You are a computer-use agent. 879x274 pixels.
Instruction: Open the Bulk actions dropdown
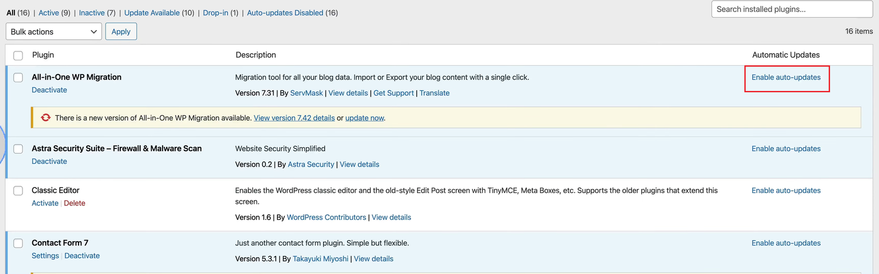54,32
